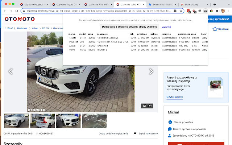232x145 pixels.
Task: Show previous photo with left arrow
Action: (x=11, y=71)
